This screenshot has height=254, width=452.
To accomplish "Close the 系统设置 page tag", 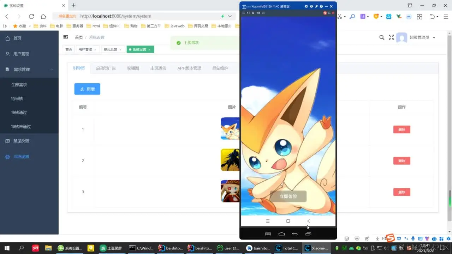I will point(149,50).
